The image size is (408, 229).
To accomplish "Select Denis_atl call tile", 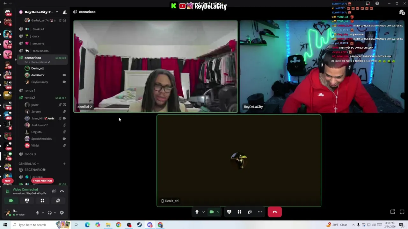I will click(239, 161).
